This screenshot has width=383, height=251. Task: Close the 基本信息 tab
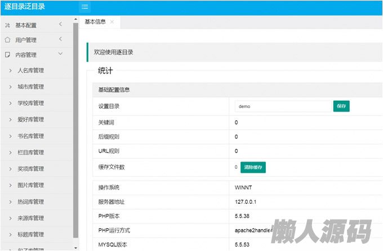[x=112, y=22]
